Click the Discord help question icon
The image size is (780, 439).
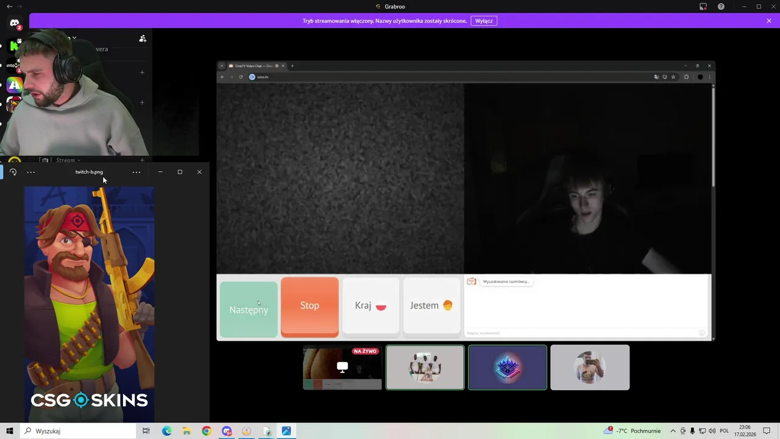721,7
